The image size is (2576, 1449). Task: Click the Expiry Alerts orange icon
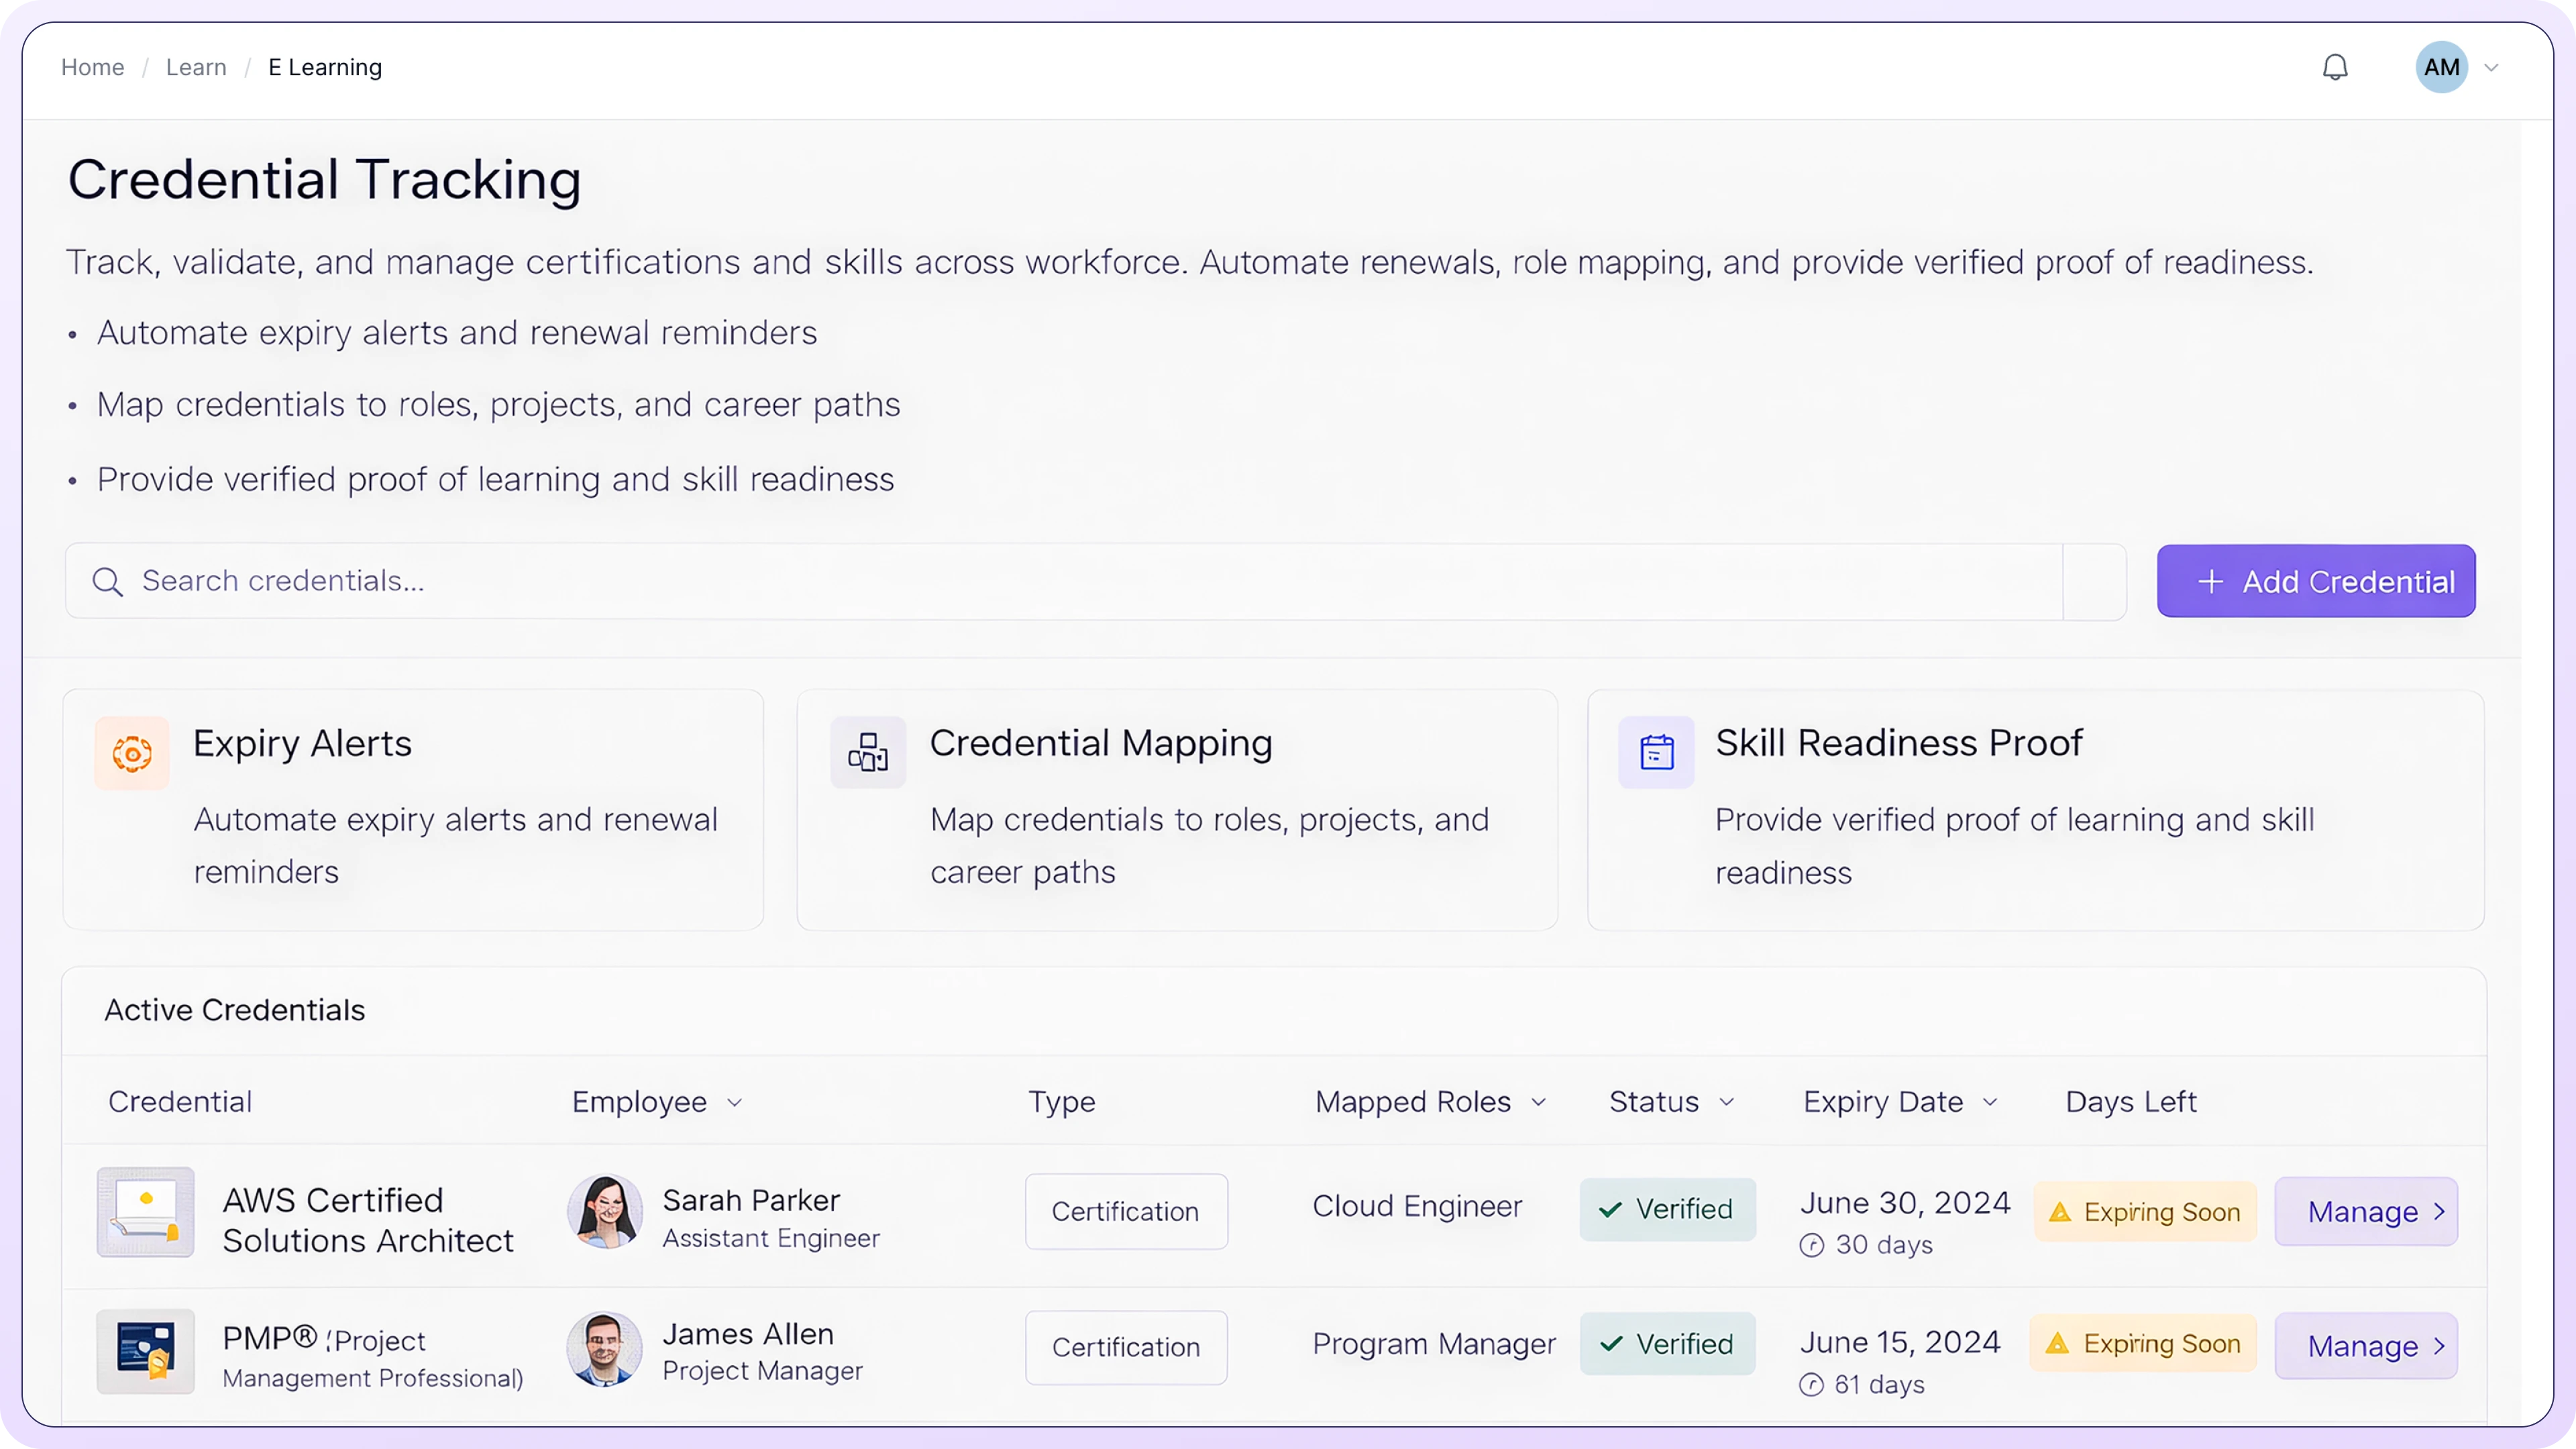point(132,753)
